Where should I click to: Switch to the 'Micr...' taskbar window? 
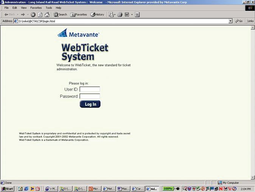(x=94, y=189)
